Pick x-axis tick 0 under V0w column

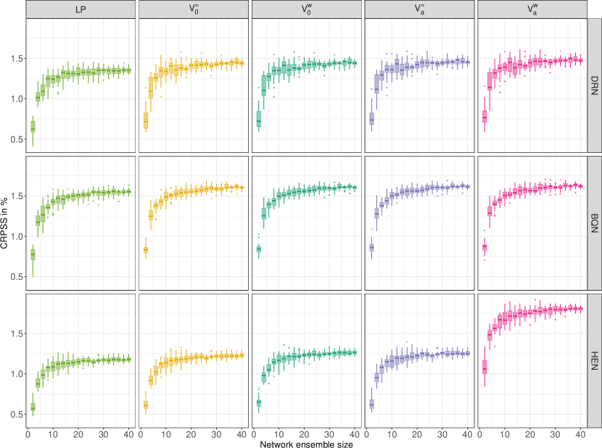253,434
